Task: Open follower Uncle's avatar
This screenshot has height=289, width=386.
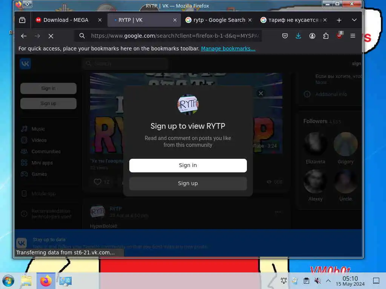Action: [346, 181]
